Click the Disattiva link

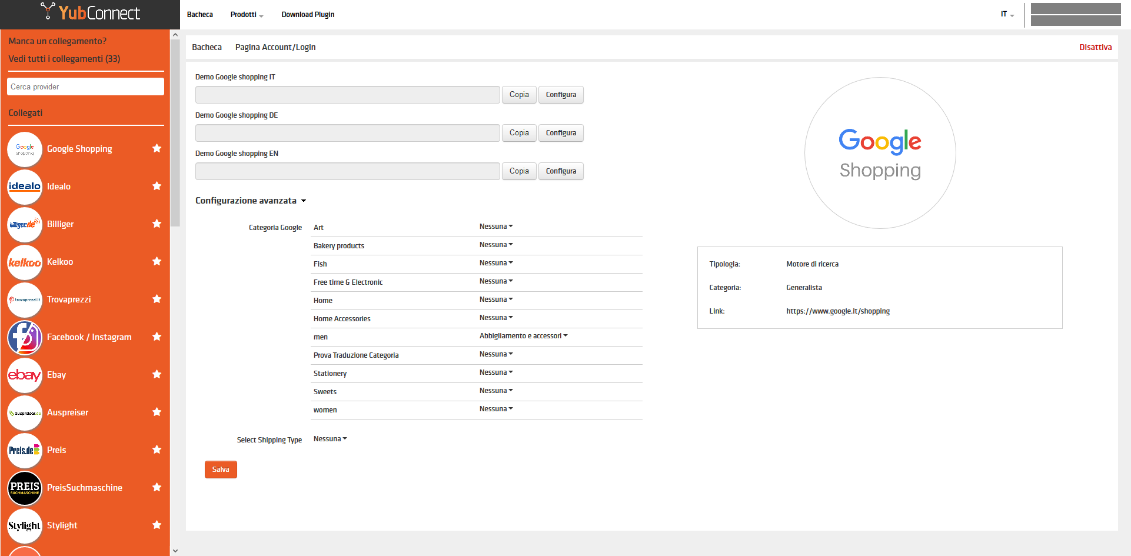point(1096,47)
